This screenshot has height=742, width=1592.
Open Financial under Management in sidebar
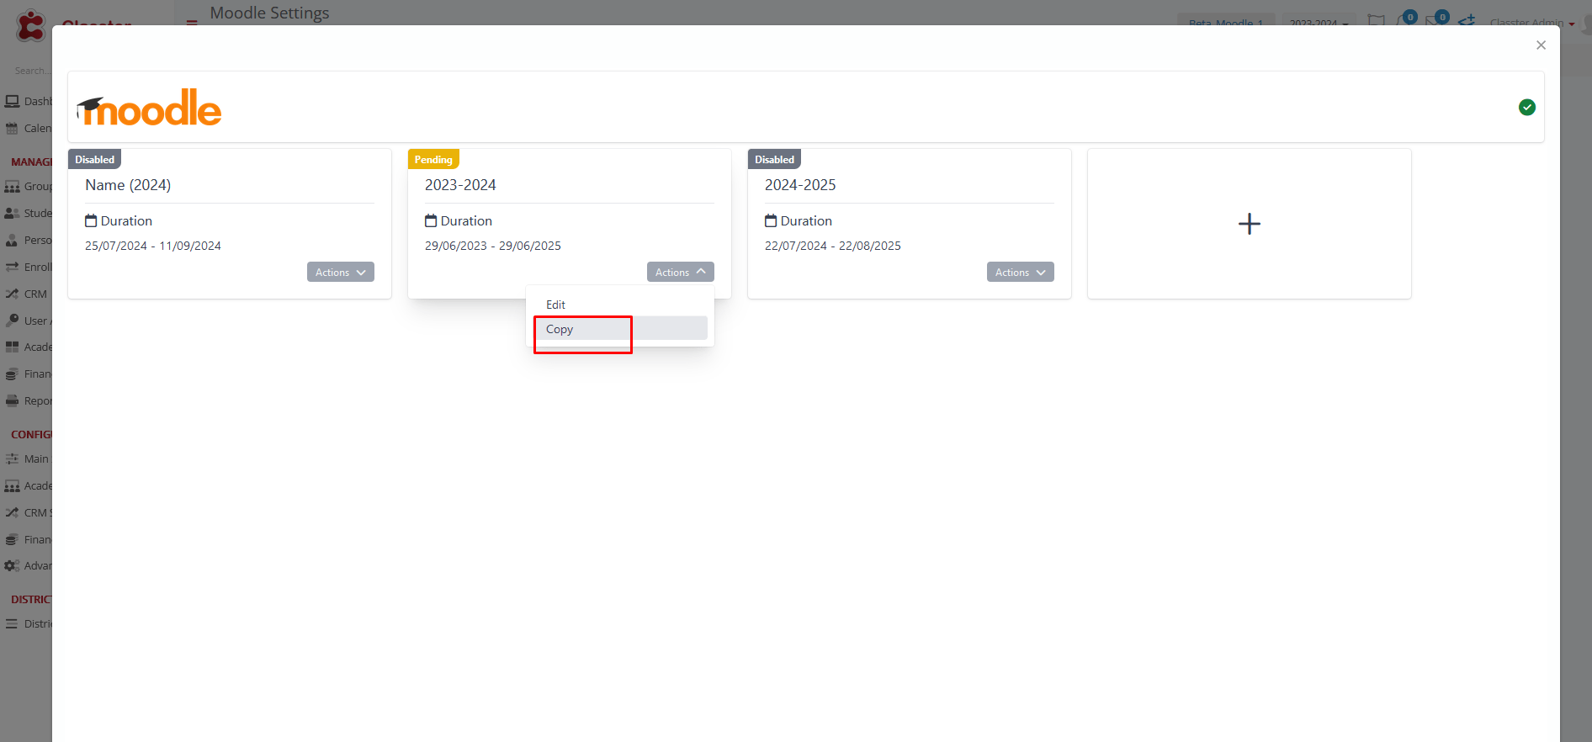27,374
